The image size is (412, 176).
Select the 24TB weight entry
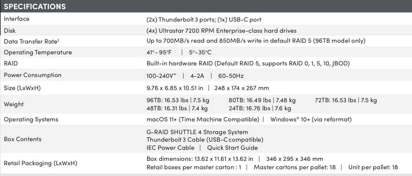click(x=260, y=108)
